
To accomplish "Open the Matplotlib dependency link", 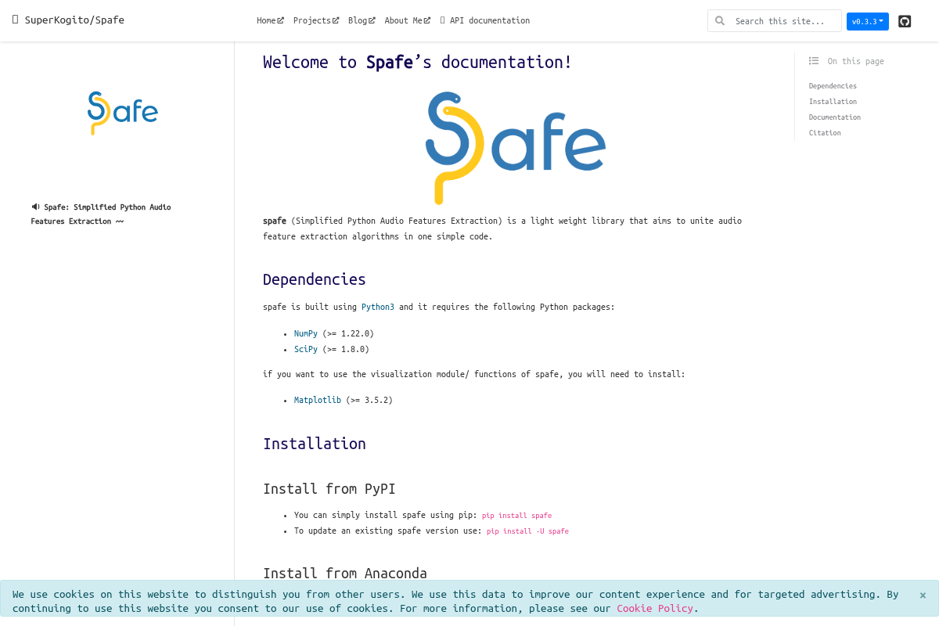I will [x=317, y=400].
